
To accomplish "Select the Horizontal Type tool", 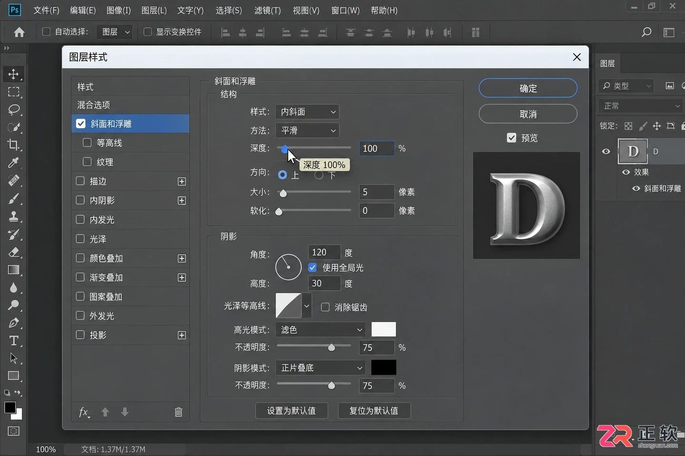I will [13, 341].
